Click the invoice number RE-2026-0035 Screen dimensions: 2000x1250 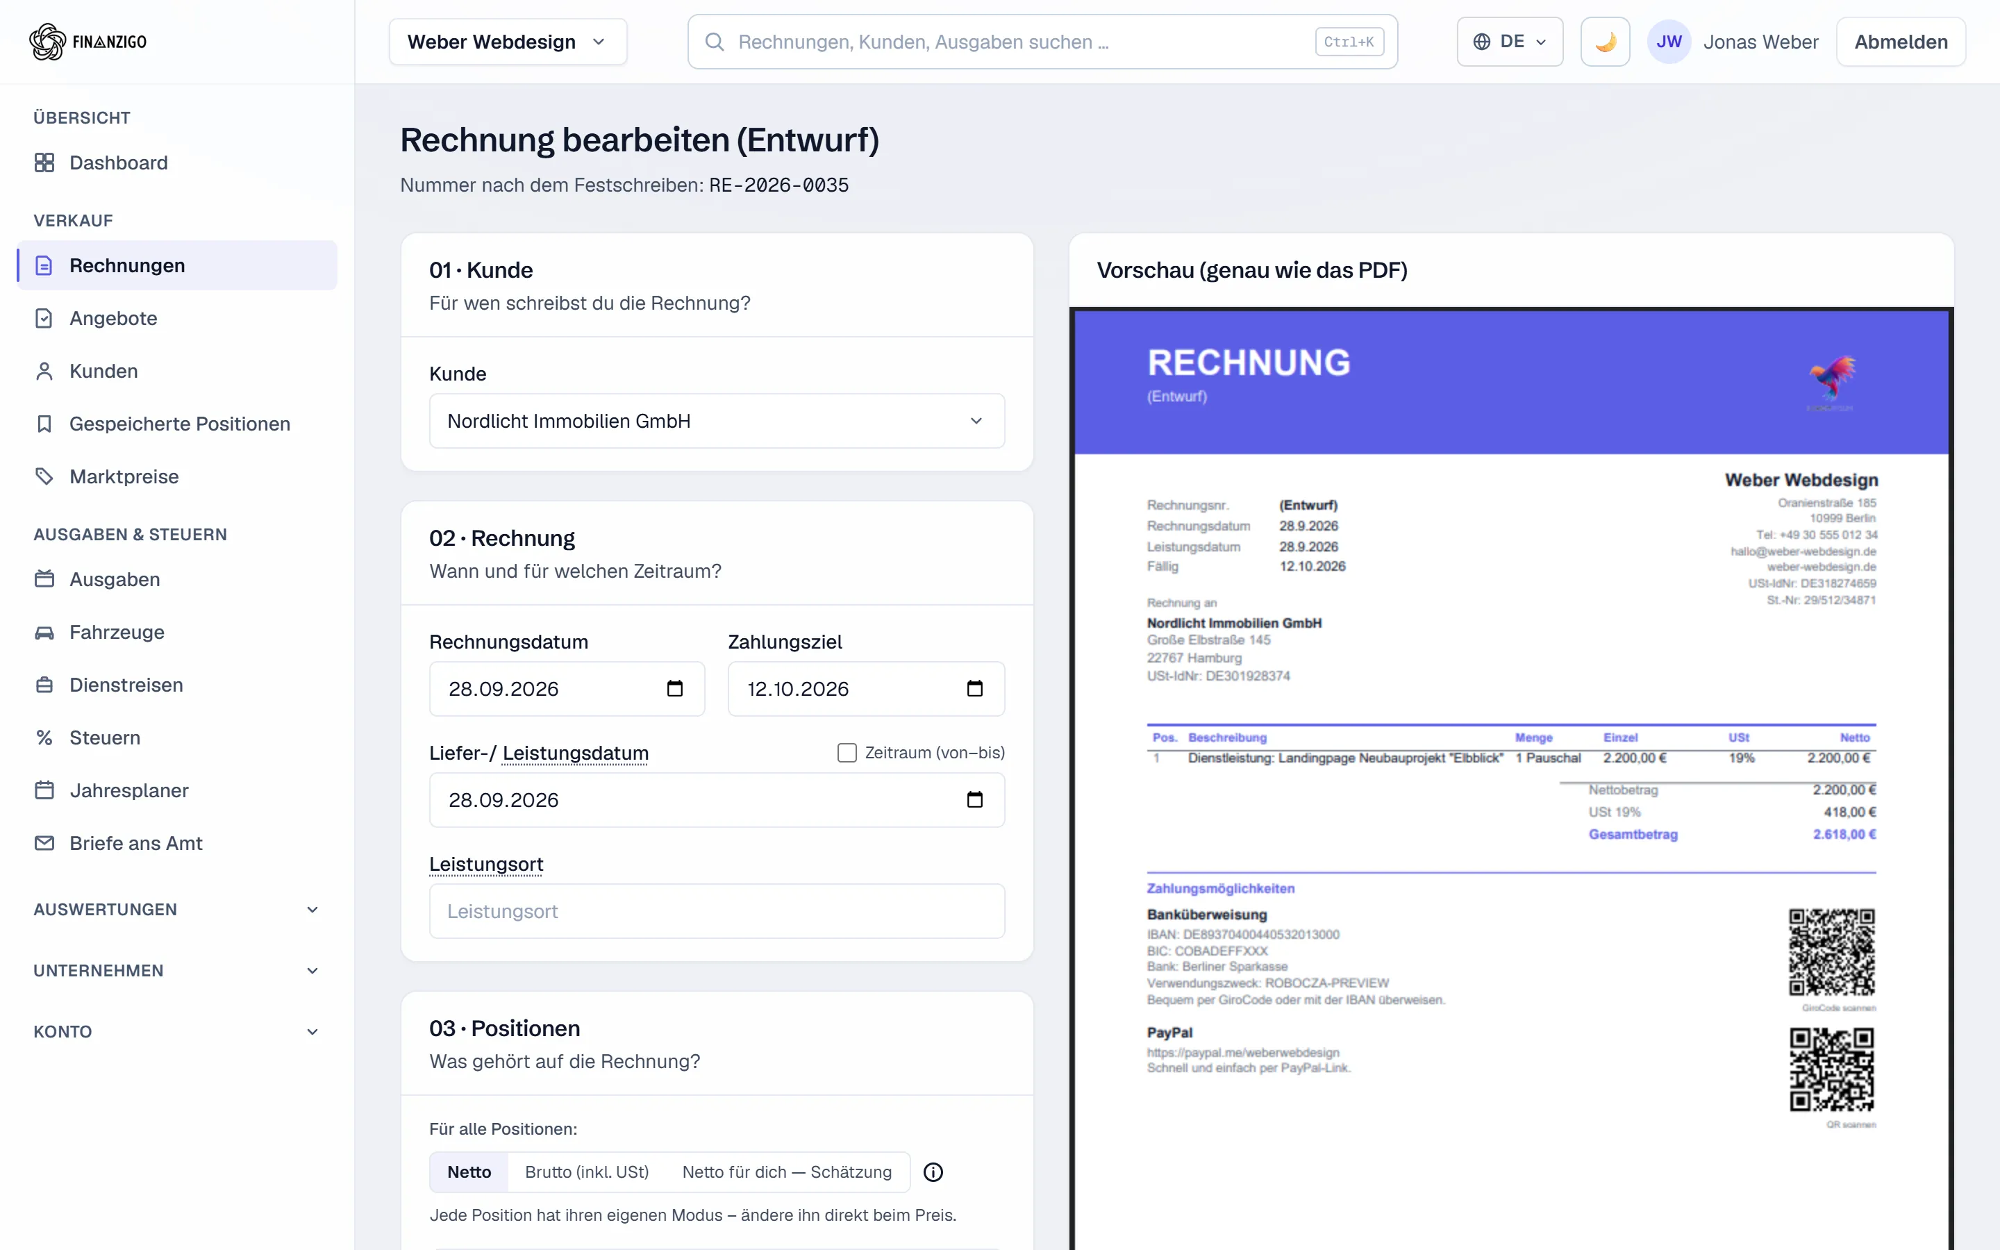(x=778, y=185)
